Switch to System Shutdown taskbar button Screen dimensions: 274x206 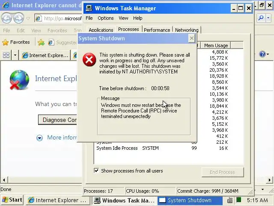[190, 200]
